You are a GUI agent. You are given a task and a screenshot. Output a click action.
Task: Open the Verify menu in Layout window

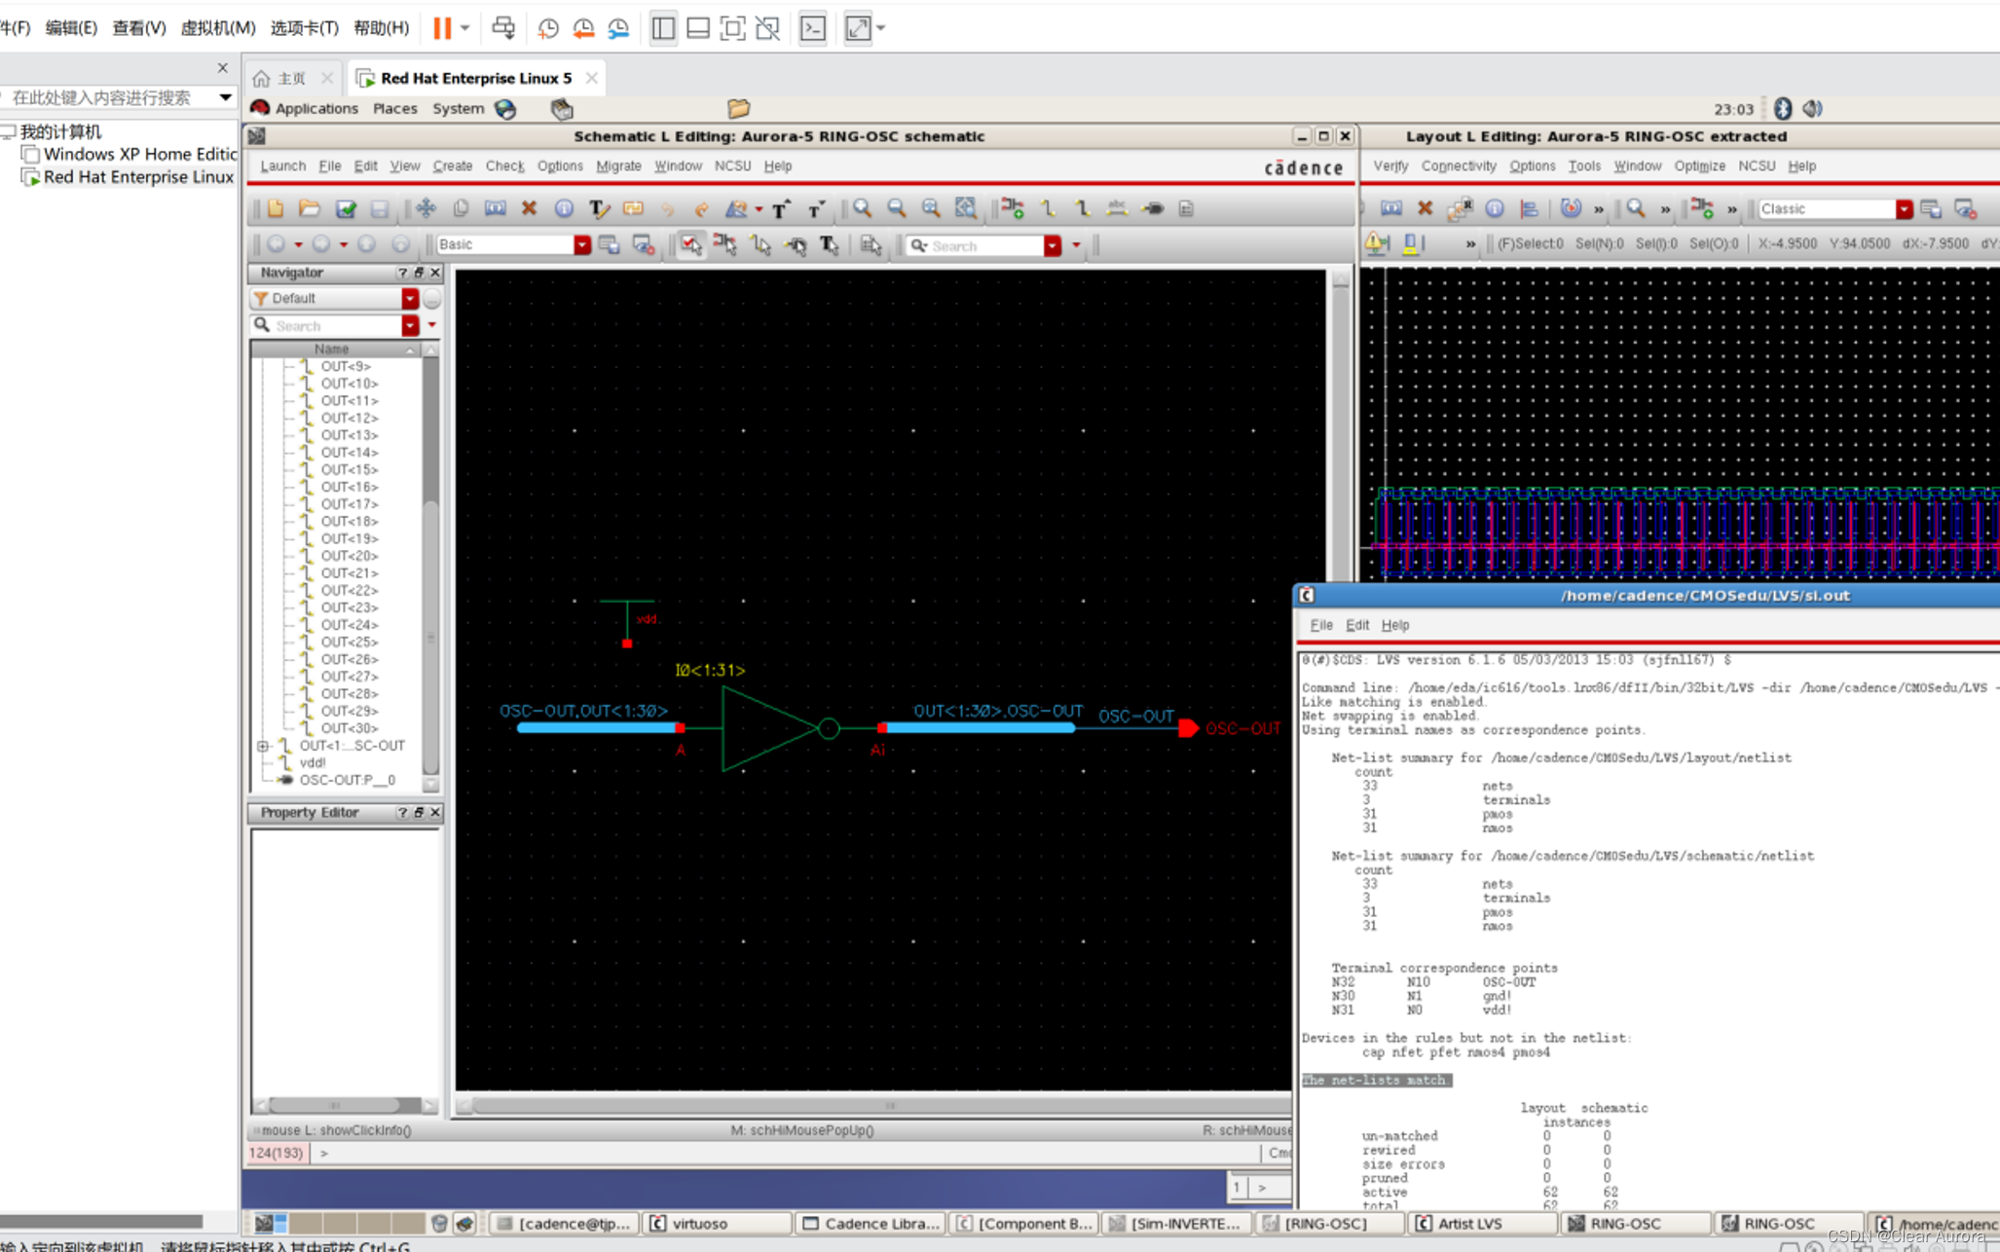coord(1390,166)
